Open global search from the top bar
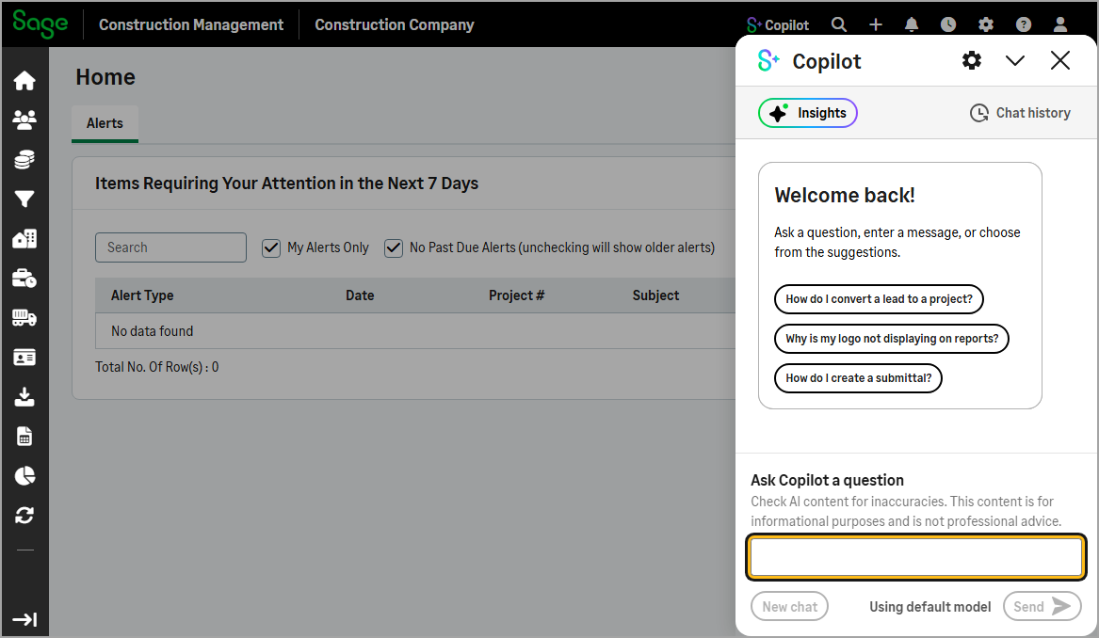The height and width of the screenshot is (638, 1099). coord(838,24)
